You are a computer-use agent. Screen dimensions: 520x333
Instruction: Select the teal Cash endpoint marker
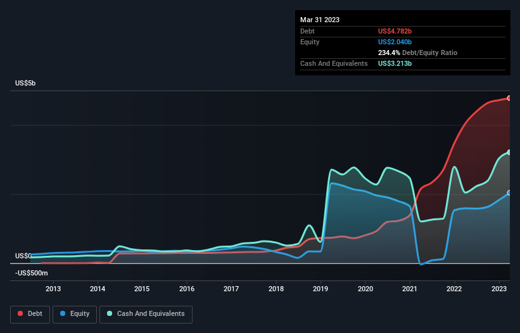pos(509,153)
